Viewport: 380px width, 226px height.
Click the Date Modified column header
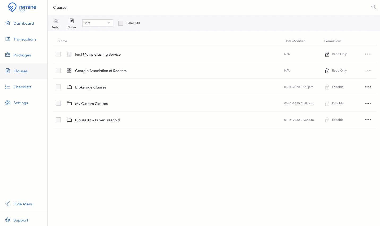(x=295, y=41)
